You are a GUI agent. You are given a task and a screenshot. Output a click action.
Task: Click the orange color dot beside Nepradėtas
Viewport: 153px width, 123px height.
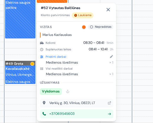84,27
